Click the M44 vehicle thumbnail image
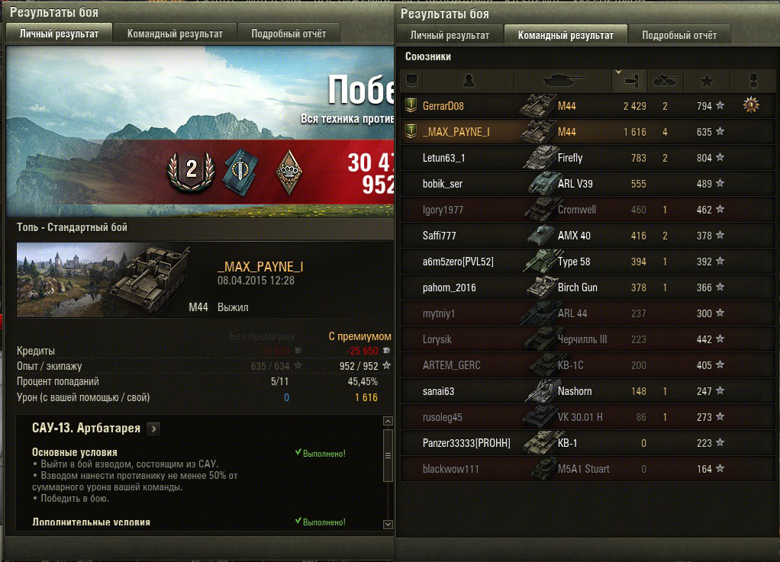The height and width of the screenshot is (562, 780). (104, 280)
